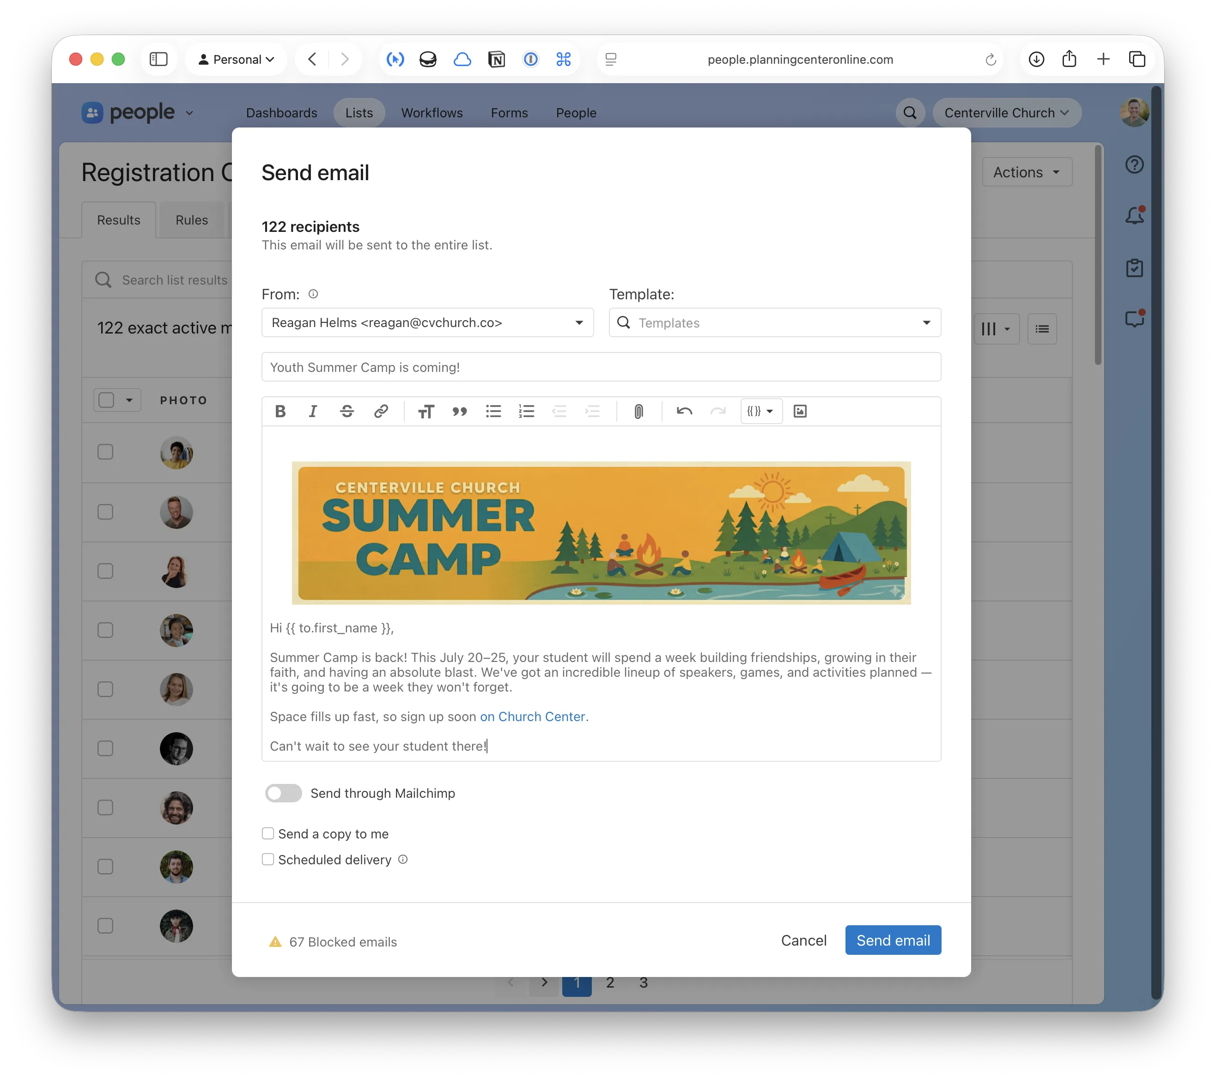Screen dimensions: 1216x1080
Task: Add a bulleted list
Action: pos(493,411)
